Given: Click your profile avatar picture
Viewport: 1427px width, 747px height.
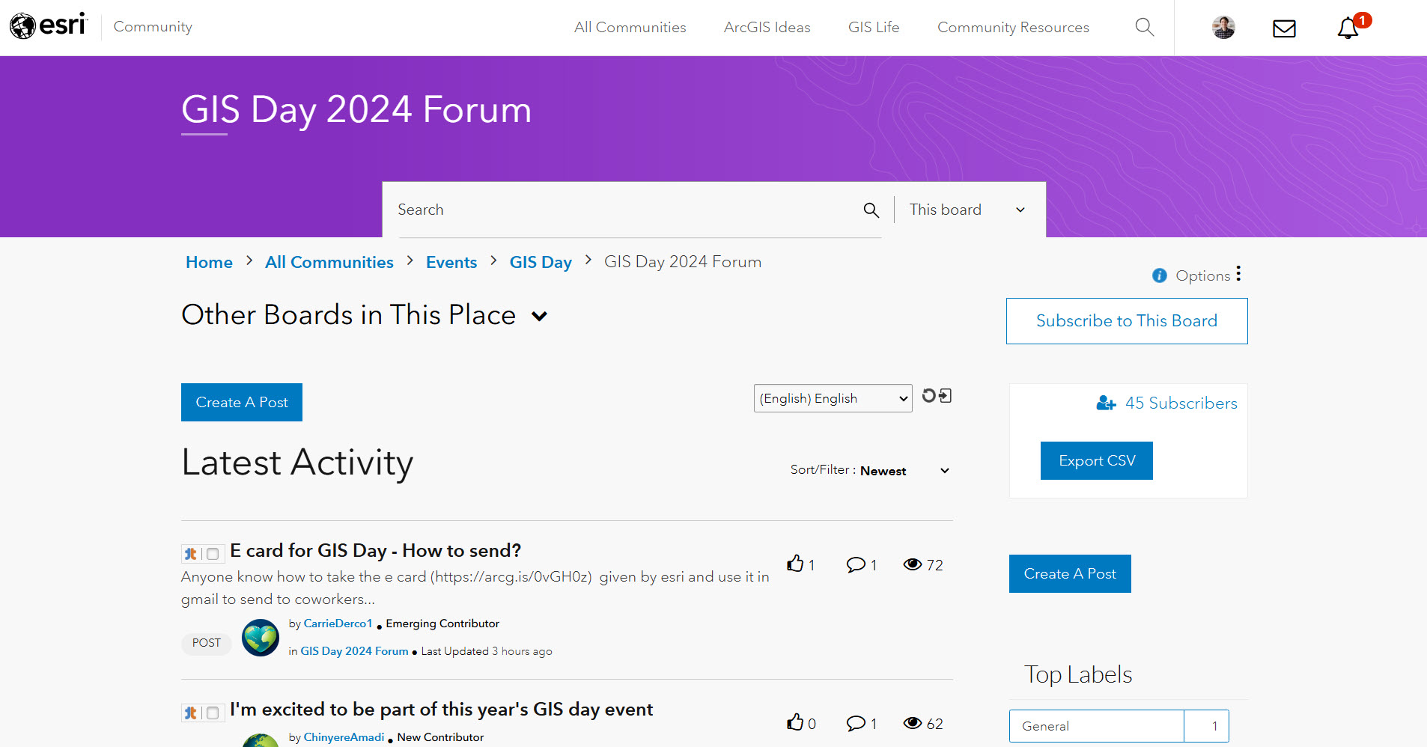Looking at the screenshot, I should click(1222, 27).
